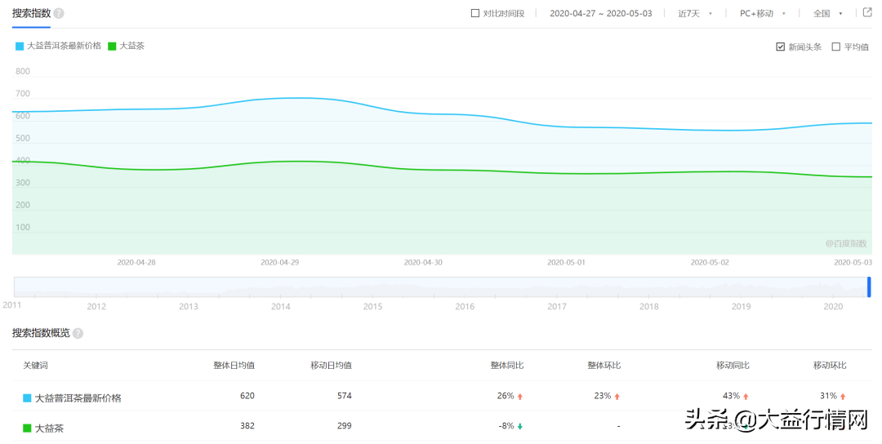Click the 移动环比 column header
The width and height of the screenshot is (882, 444).
830,366
